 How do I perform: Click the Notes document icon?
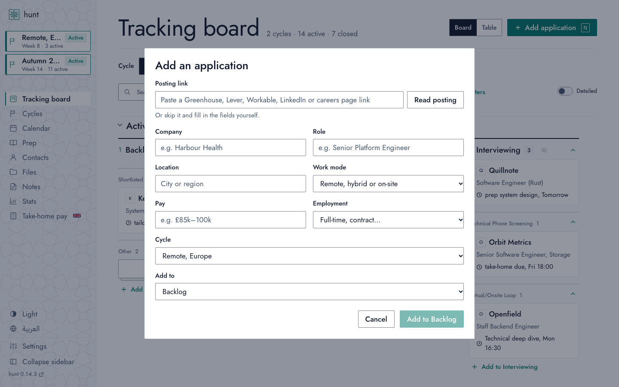(13, 187)
